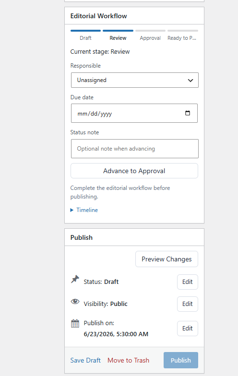238x376 pixels.
Task: Edit the post Status
Action: pos(187,282)
